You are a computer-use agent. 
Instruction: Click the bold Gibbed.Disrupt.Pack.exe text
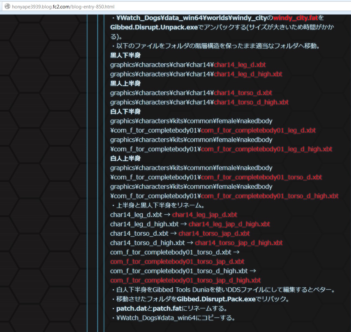(x=216, y=299)
